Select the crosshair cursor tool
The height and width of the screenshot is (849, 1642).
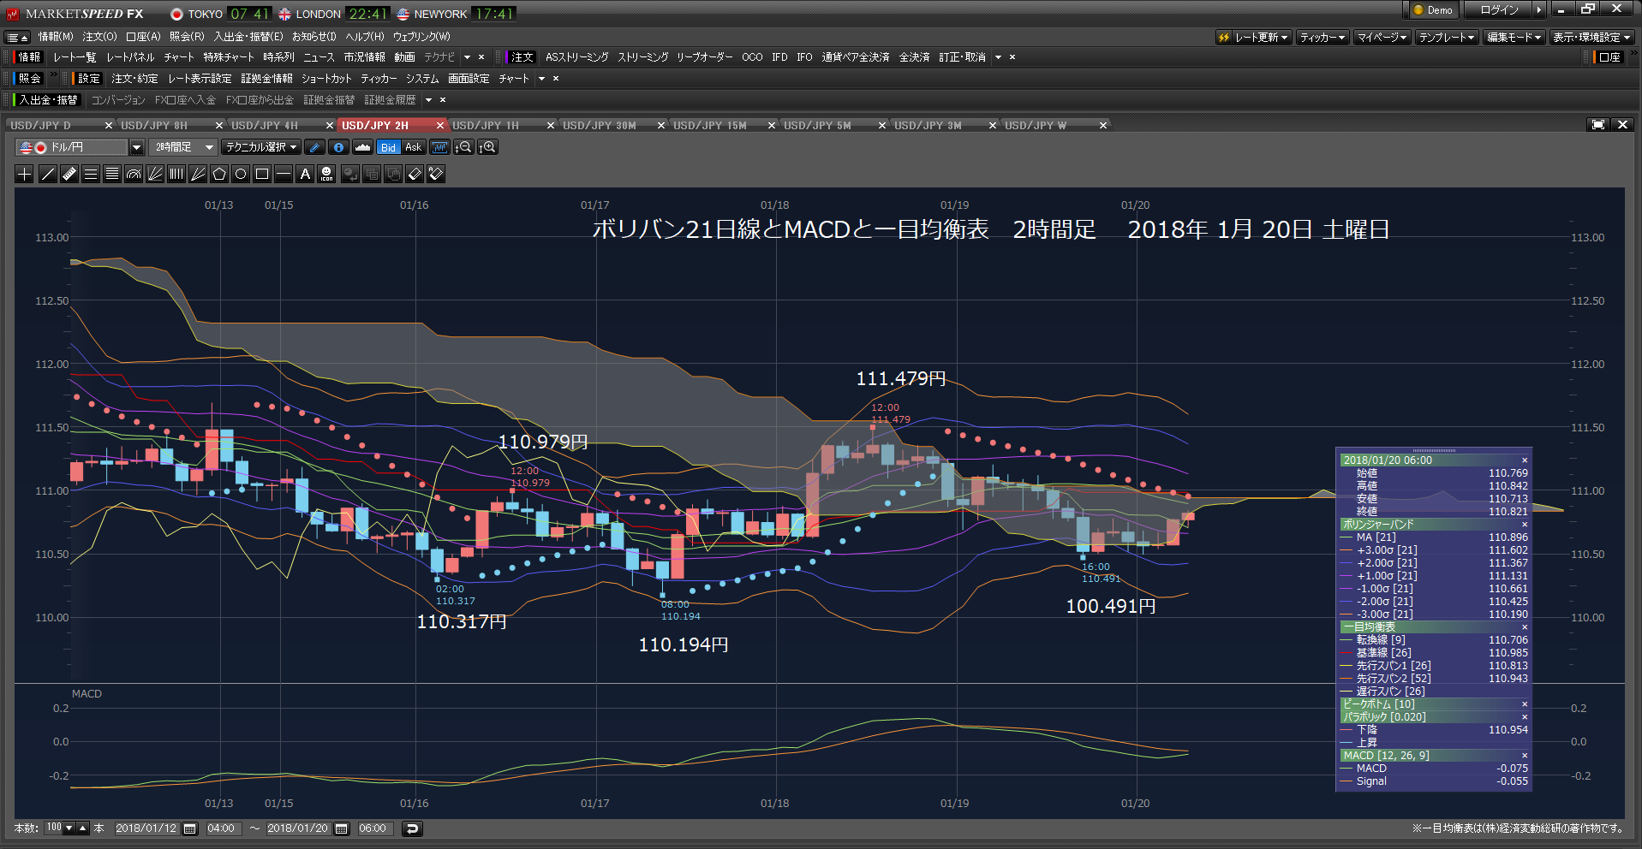pos(25,174)
